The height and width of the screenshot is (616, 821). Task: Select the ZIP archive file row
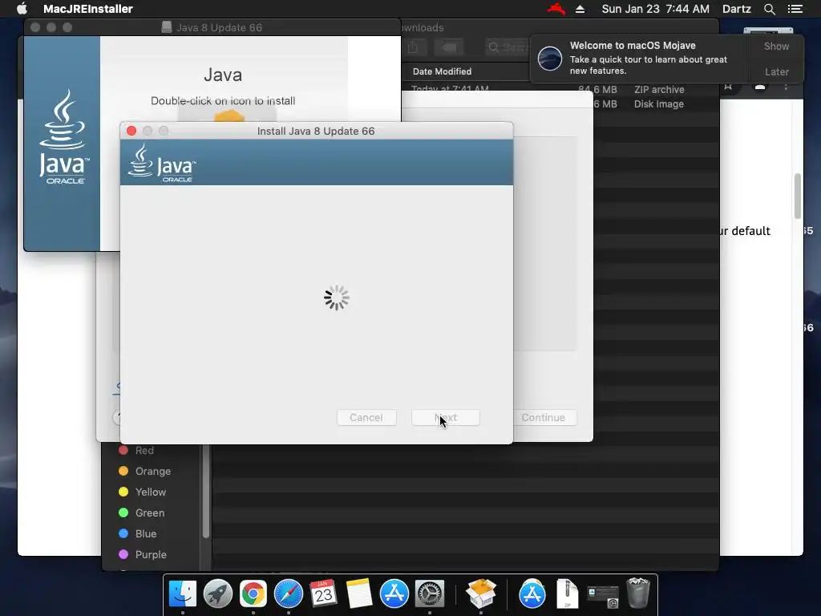coord(560,89)
